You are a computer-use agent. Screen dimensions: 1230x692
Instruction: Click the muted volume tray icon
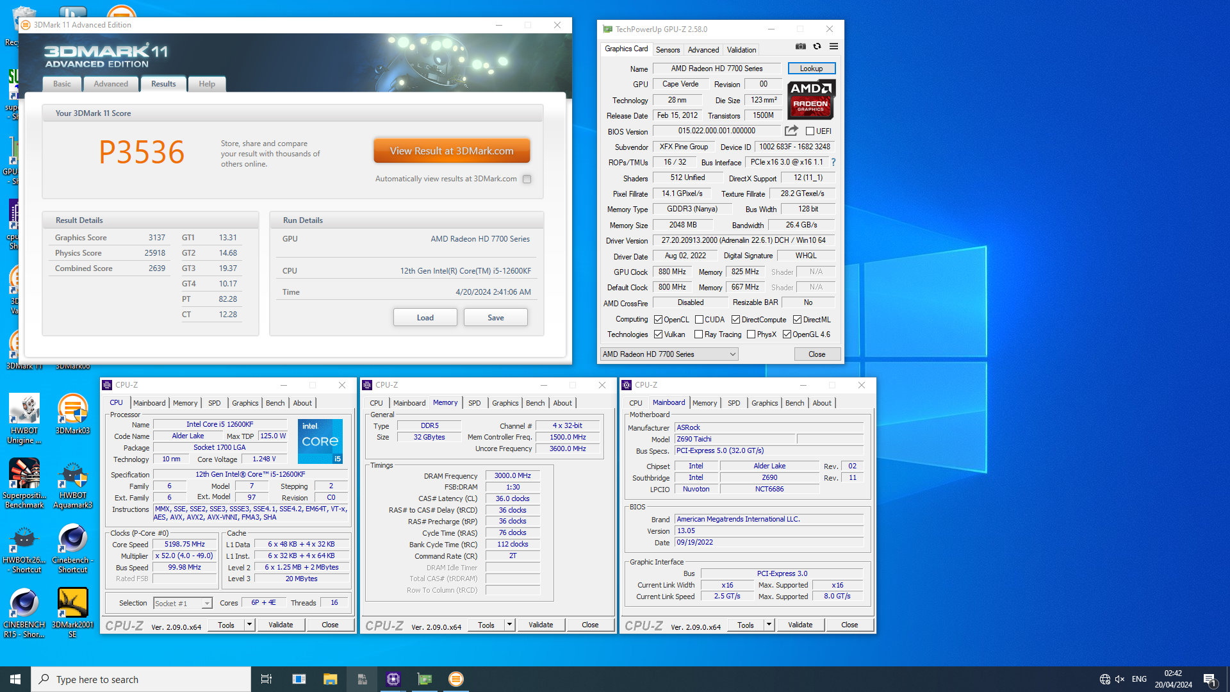[x=1120, y=679]
